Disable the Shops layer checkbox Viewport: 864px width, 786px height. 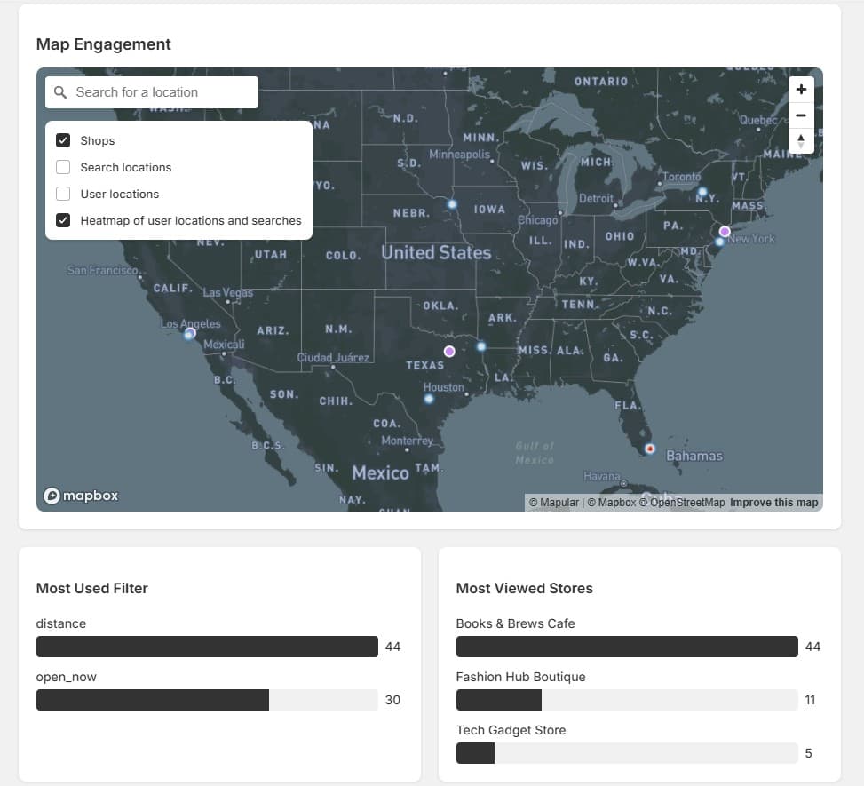(x=62, y=139)
